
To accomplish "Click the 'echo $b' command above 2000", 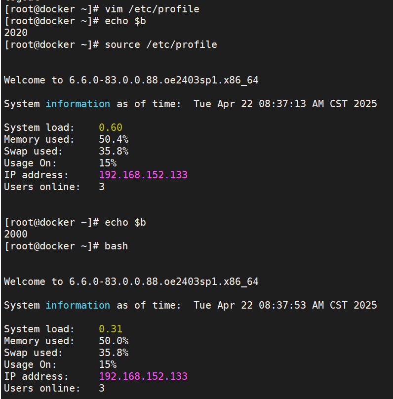I will point(125,222).
